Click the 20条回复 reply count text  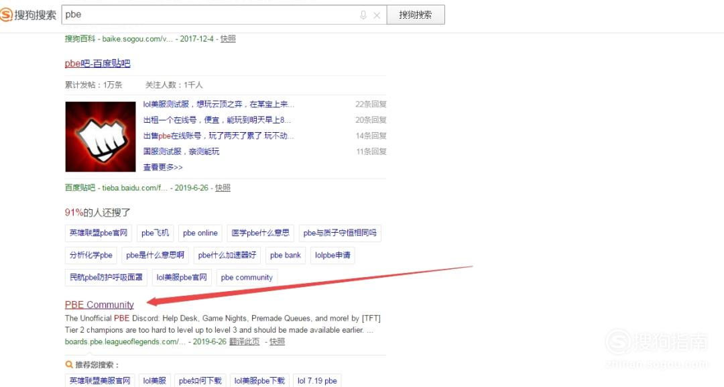point(371,120)
